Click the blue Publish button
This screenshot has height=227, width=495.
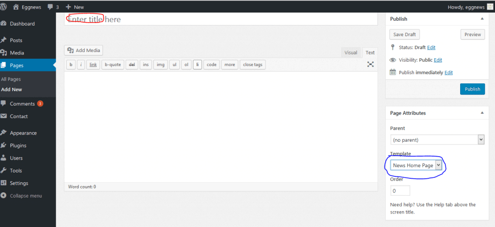click(x=472, y=89)
